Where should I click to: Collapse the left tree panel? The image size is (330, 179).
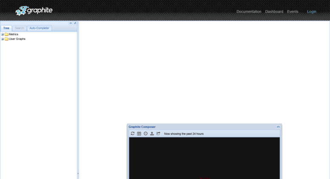point(71,23)
